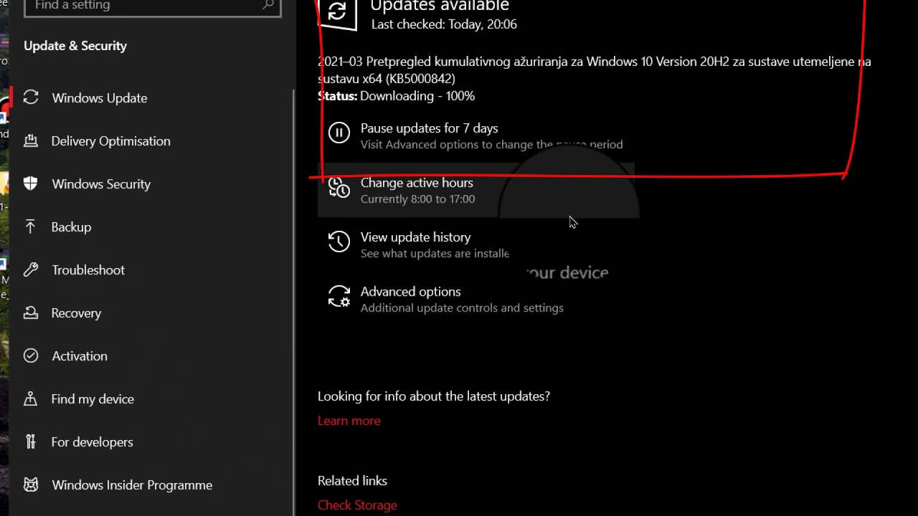Open View update history
The image size is (918, 516).
477,244
